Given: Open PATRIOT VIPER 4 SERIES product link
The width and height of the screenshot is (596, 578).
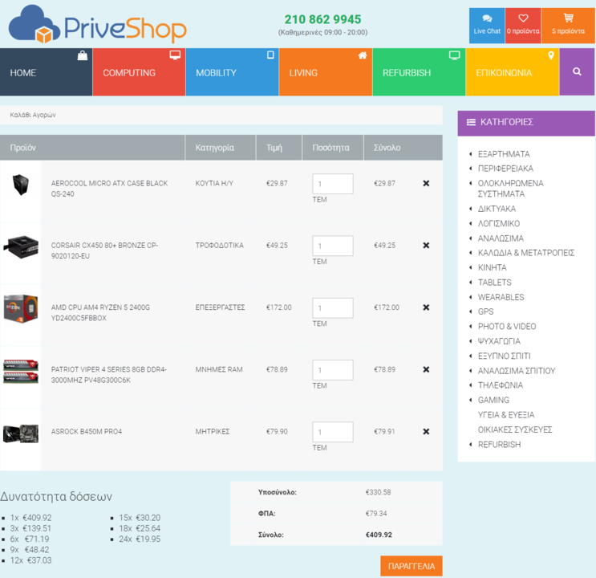Looking at the screenshot, I should point(109,375).
